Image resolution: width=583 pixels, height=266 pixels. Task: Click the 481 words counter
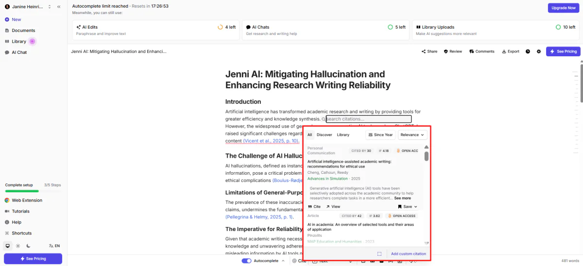570,261
